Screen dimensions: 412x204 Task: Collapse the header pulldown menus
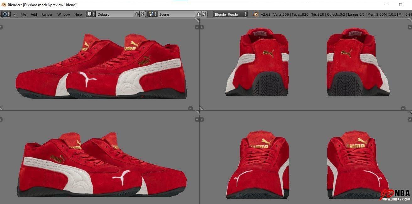[15, 14]
